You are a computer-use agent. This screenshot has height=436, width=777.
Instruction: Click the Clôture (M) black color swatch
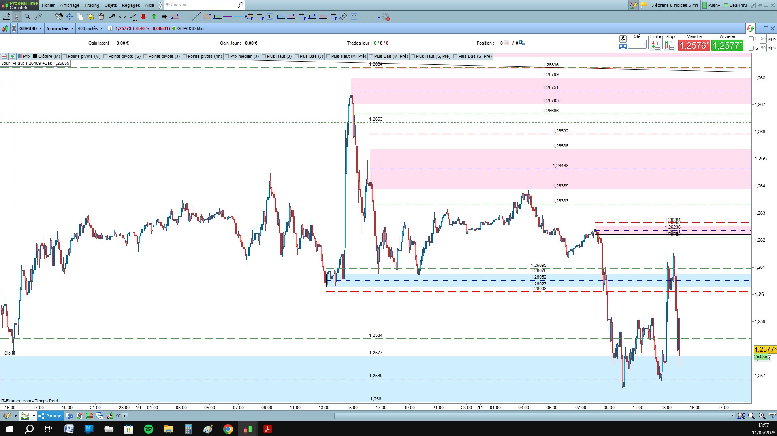pos(35,56)
